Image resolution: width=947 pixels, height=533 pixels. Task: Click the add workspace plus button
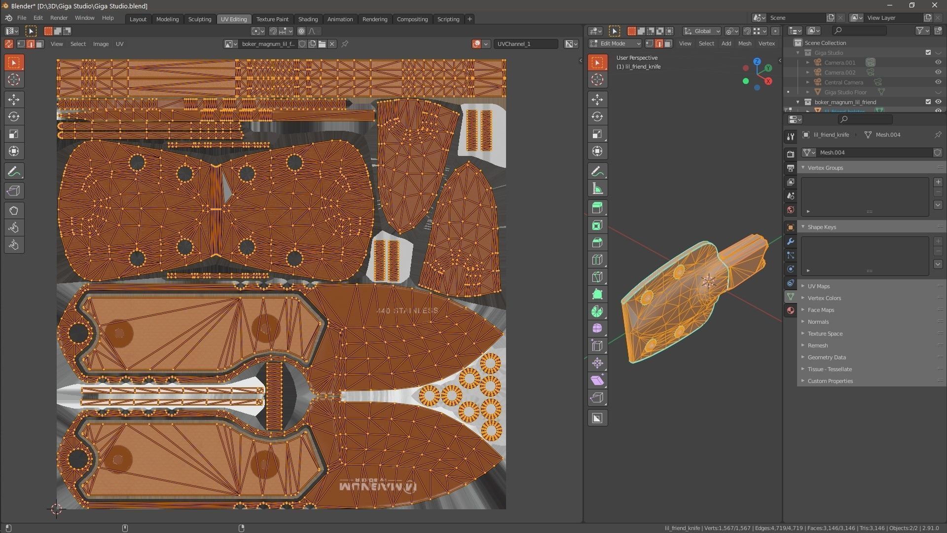(470, 19)
